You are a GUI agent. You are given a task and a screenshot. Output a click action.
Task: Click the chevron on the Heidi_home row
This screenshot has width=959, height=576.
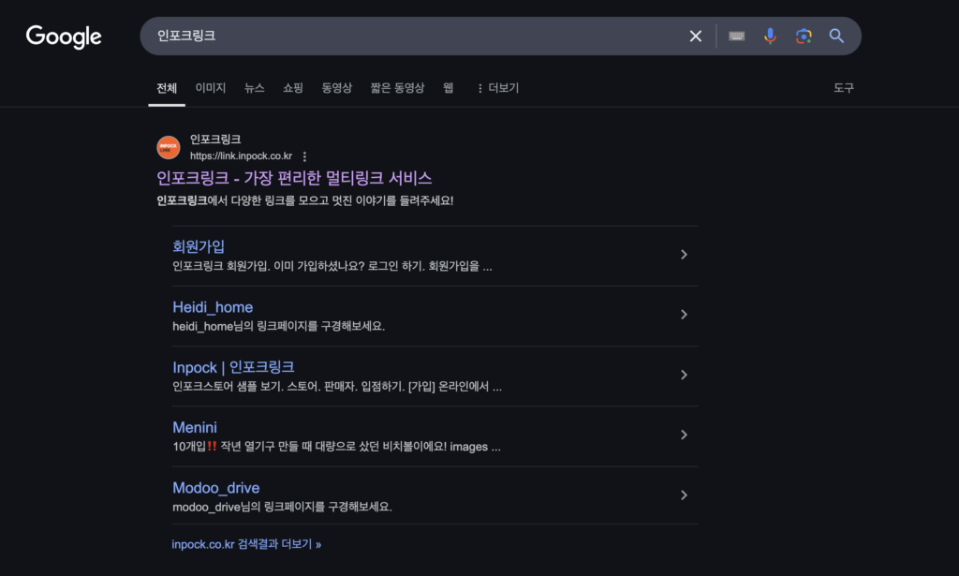(x=684, y=315)
